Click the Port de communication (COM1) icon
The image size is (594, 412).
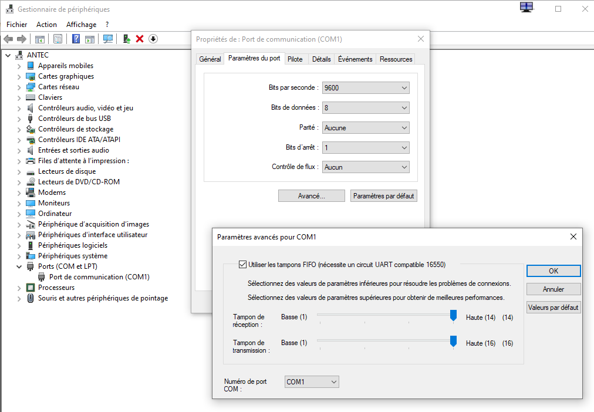coord(42,277)
